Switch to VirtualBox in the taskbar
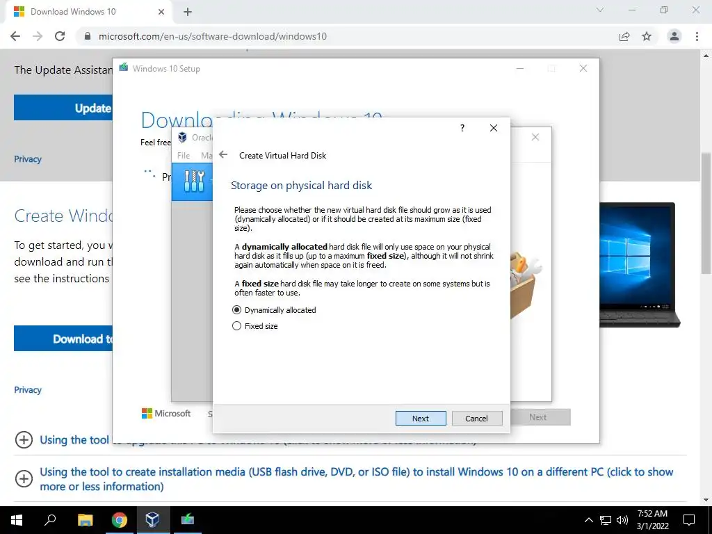This screenshot has width=712, height=534. pyautogui.click(x=152, y=520)
